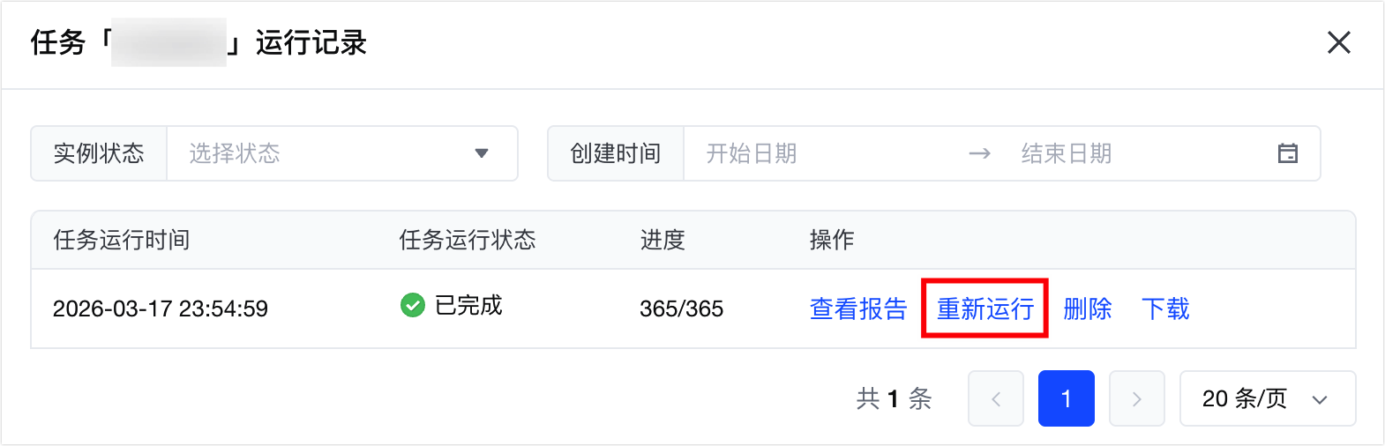Click the 任务运行状态 column header
1385x446 pixels.
tap(468, 240)
